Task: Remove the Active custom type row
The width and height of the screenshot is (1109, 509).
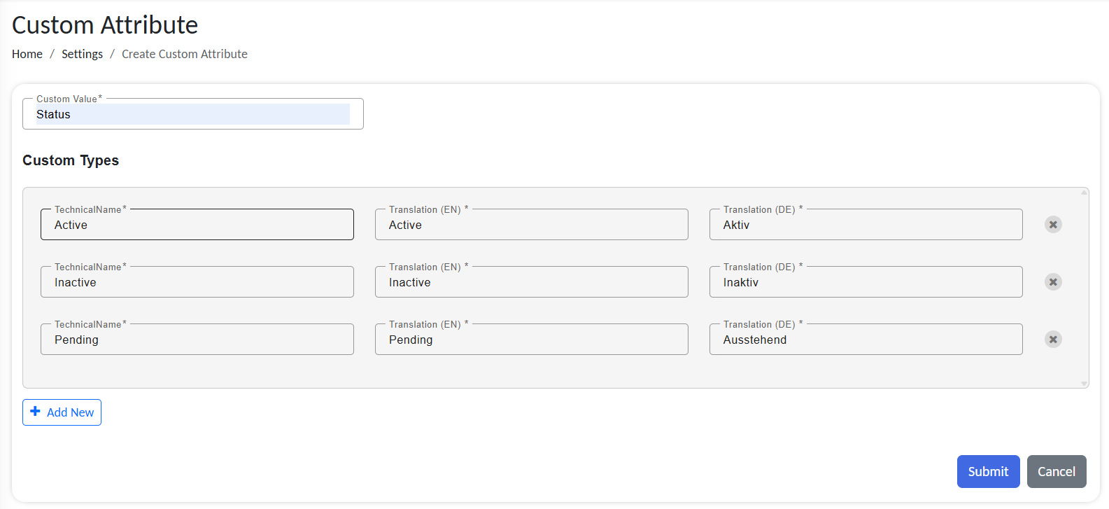Action: coord(1053,225)
